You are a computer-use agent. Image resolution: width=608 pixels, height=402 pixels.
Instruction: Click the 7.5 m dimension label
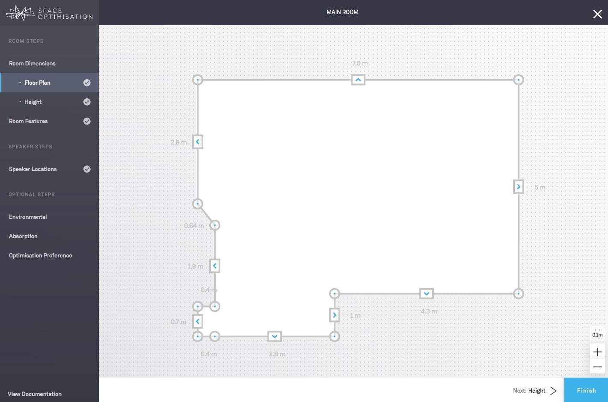[x=360, y=63]
